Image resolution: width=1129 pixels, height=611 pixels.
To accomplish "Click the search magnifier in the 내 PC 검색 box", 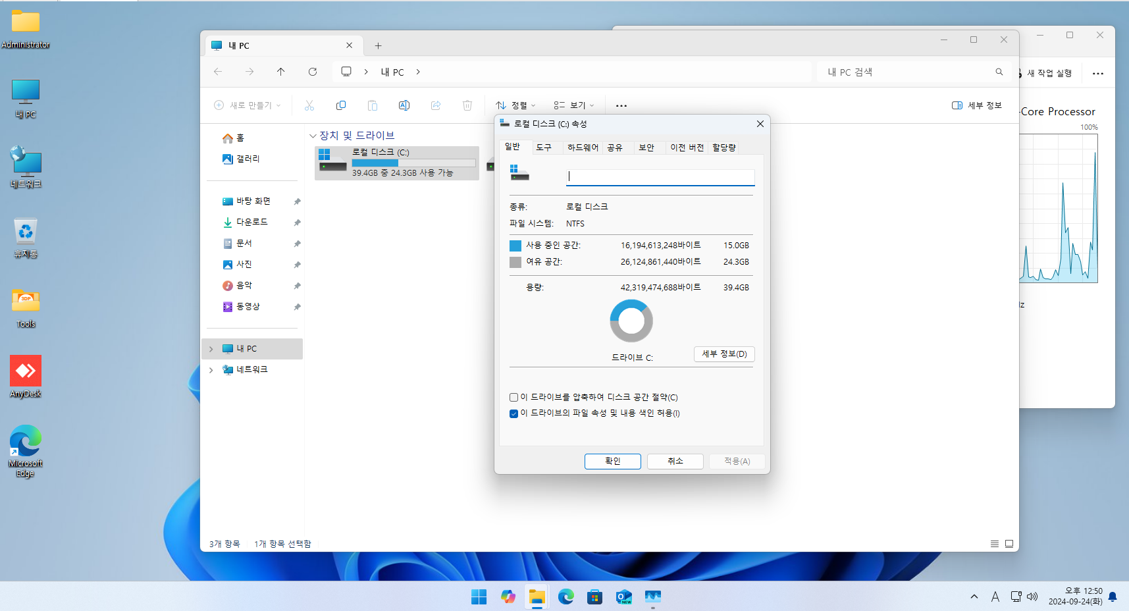I will tap(999, 72).
